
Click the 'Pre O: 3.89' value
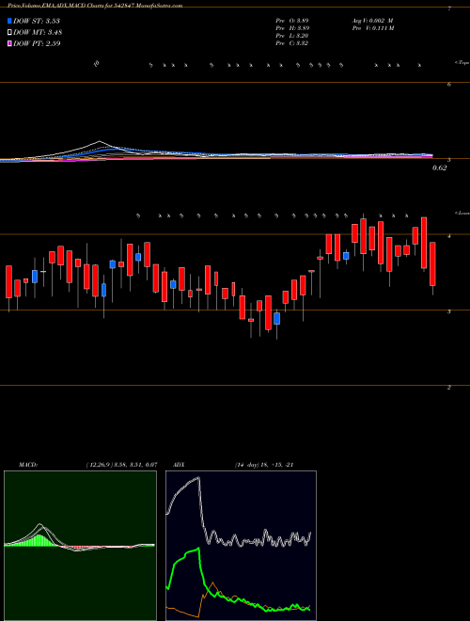[x=292, y=21]
